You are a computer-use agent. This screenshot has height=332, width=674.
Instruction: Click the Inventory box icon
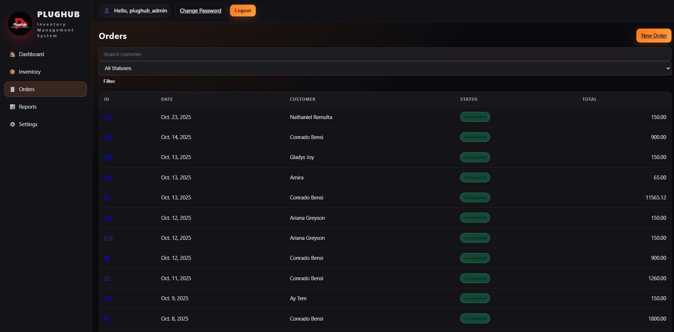(x=13, y=72)
